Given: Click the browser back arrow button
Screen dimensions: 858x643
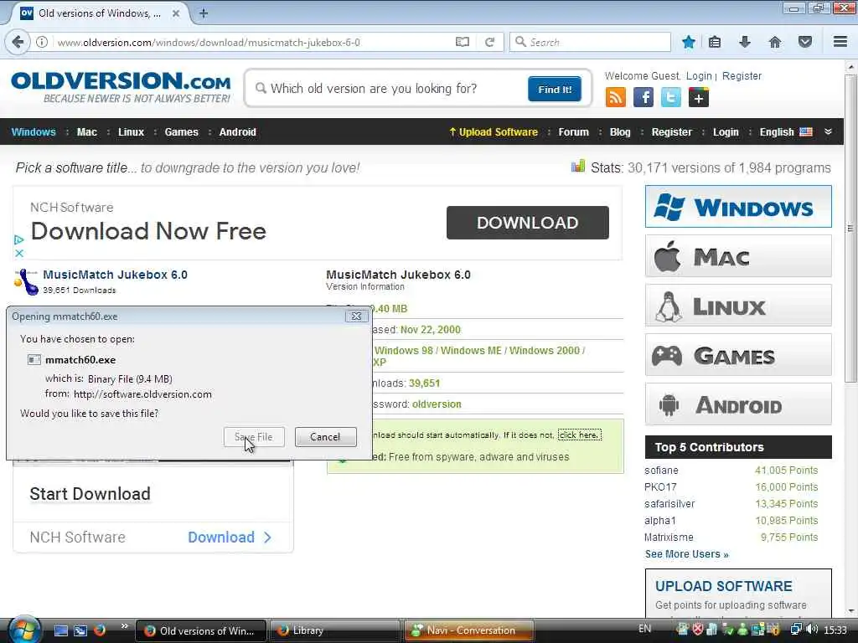Looking at the screenshot, I should coord(18,42).
